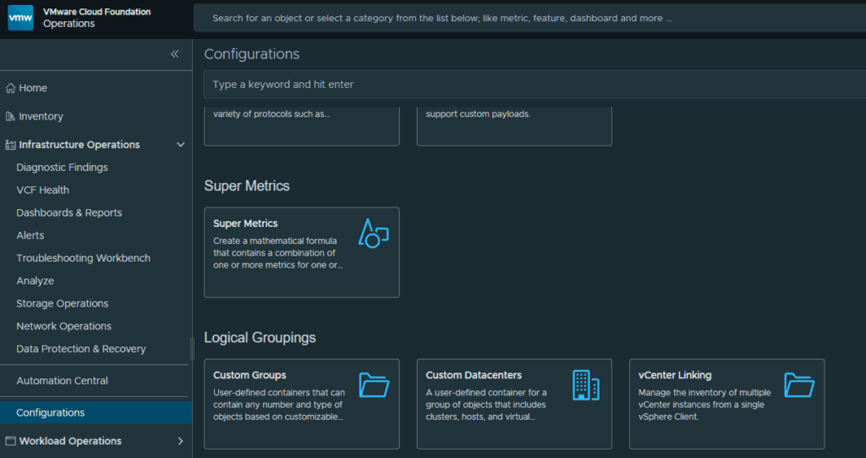The height and width of the screenshot is (458, 866).
Task: Click the Custom Datacenters card title
Action: [474, 375]
